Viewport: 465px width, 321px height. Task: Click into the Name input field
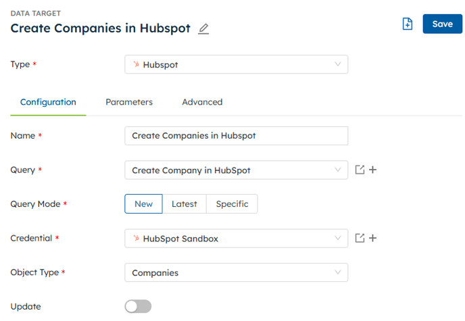click(x=237, y=136)
